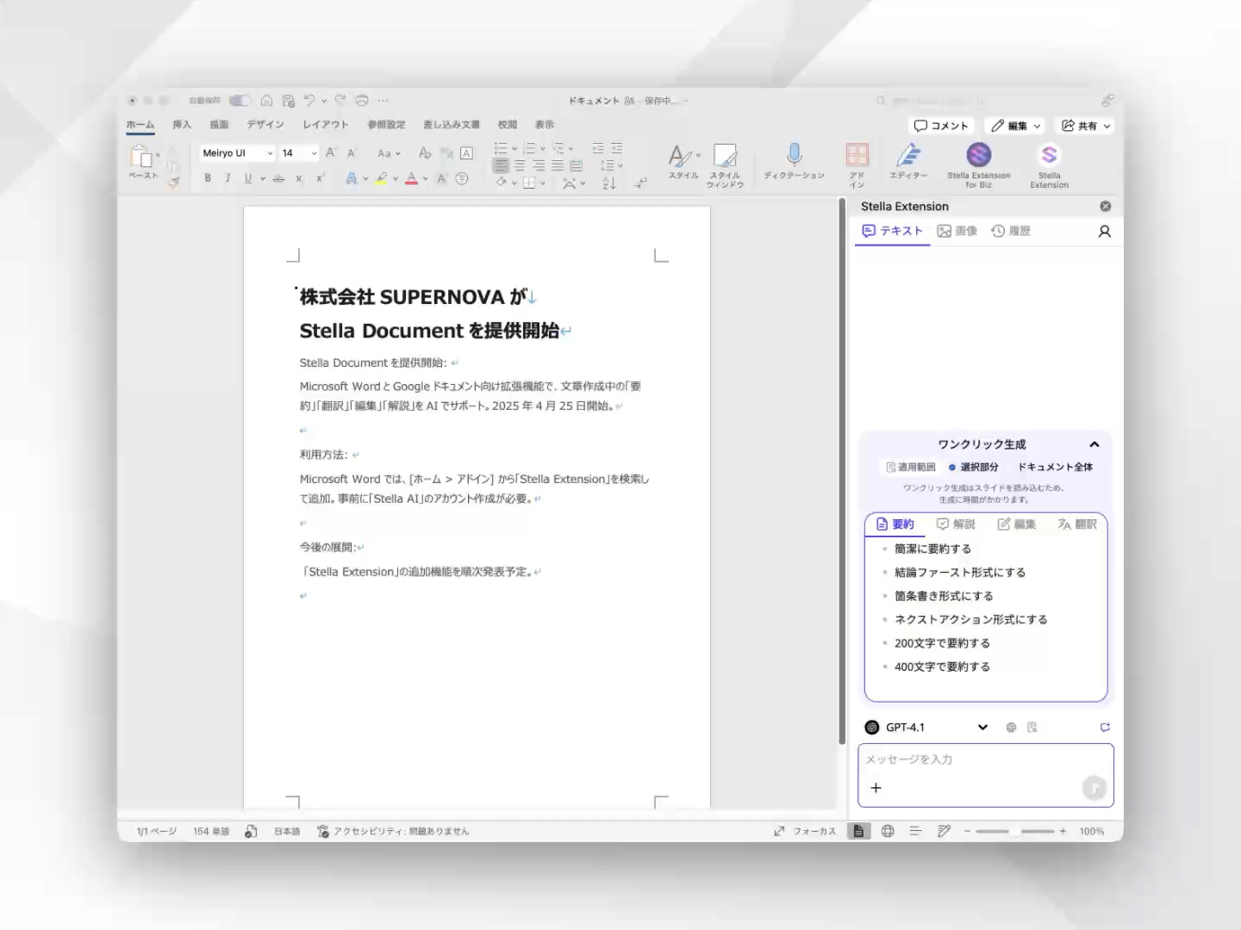
Task: Show paragraph marks icon
Action: (x=640, y=183)
